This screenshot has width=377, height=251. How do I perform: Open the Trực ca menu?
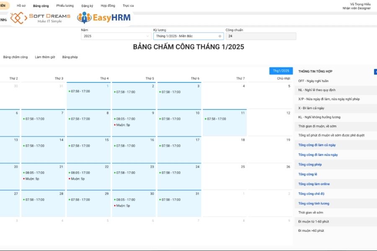[128, 5]
